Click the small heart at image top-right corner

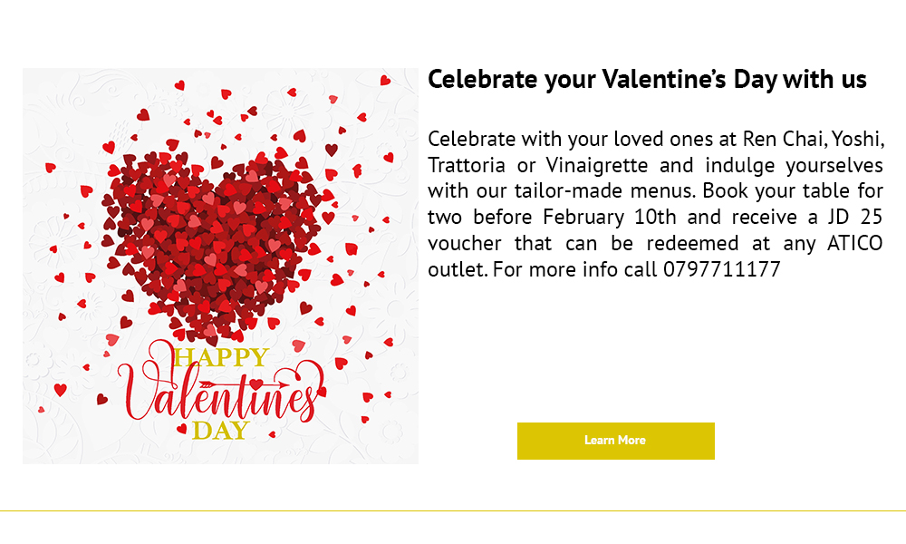coord(385,81)
